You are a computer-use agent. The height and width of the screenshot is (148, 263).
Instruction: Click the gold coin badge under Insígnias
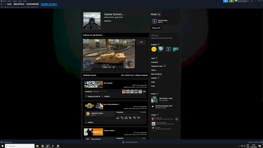click(x=154, y=49)
